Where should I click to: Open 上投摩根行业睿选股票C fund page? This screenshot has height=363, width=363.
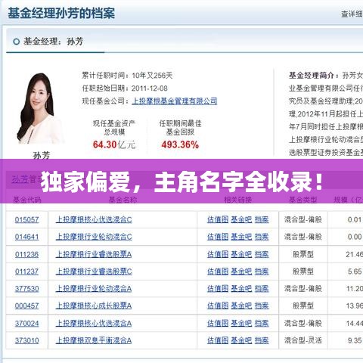click(x=94, y=271)
